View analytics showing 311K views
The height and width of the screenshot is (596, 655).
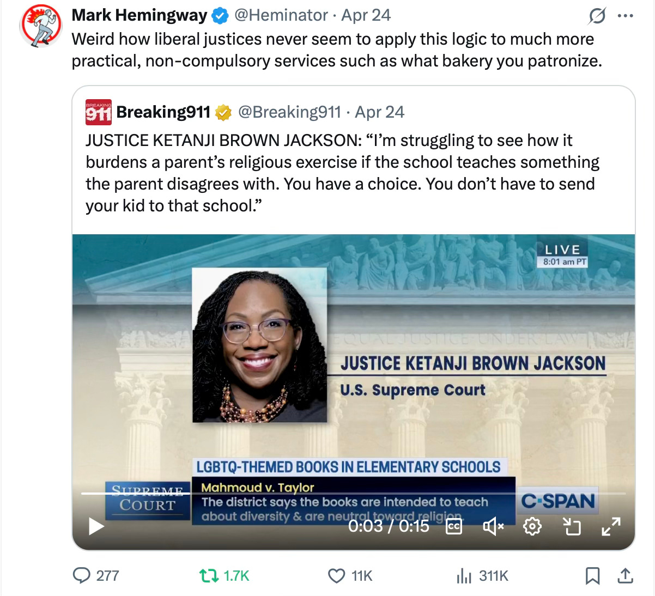482,575
